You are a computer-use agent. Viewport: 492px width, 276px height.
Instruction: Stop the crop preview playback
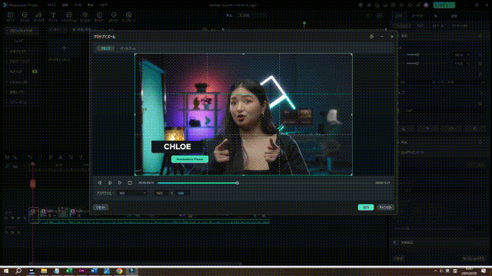130,182
